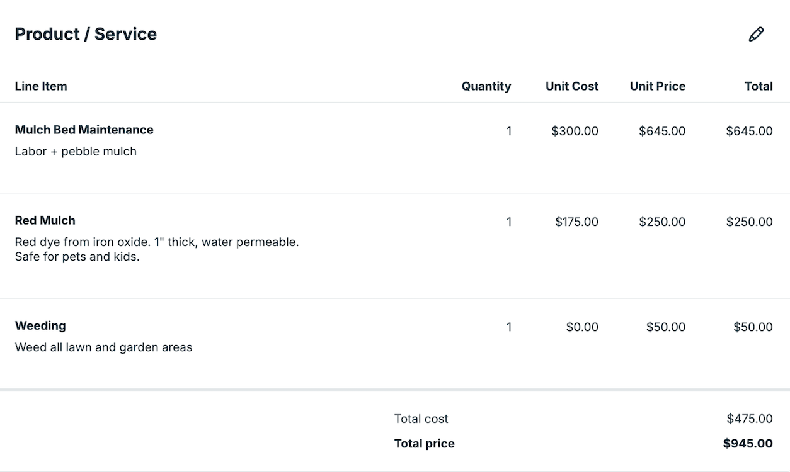Click the Weed all lawn description text

coord(103,347)
